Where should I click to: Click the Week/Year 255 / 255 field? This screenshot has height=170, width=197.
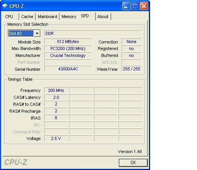click(132, 69)
